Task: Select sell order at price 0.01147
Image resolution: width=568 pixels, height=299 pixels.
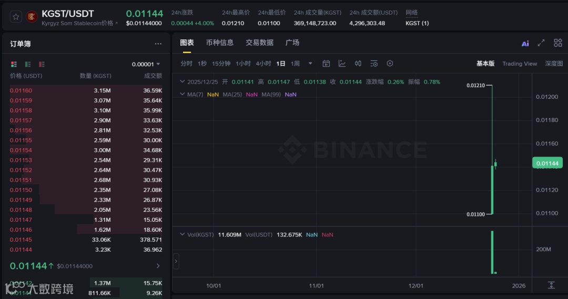Action: tap(86, 220)
